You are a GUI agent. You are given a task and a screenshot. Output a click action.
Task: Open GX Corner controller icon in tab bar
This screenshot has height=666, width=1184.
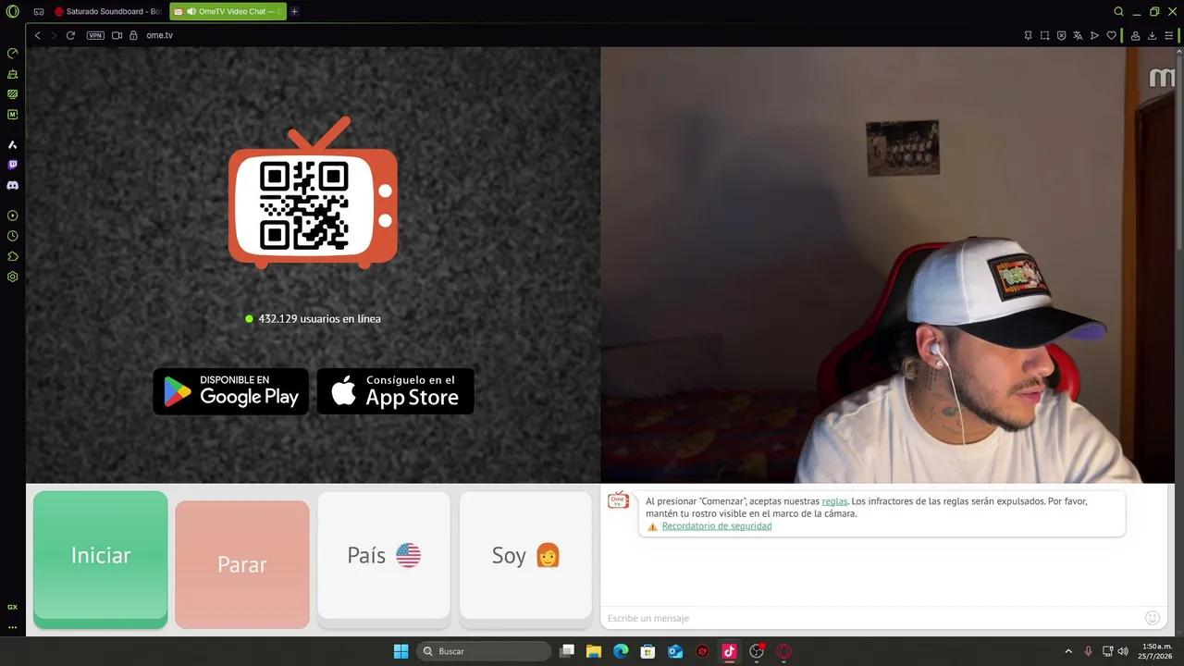pos(39,12)
